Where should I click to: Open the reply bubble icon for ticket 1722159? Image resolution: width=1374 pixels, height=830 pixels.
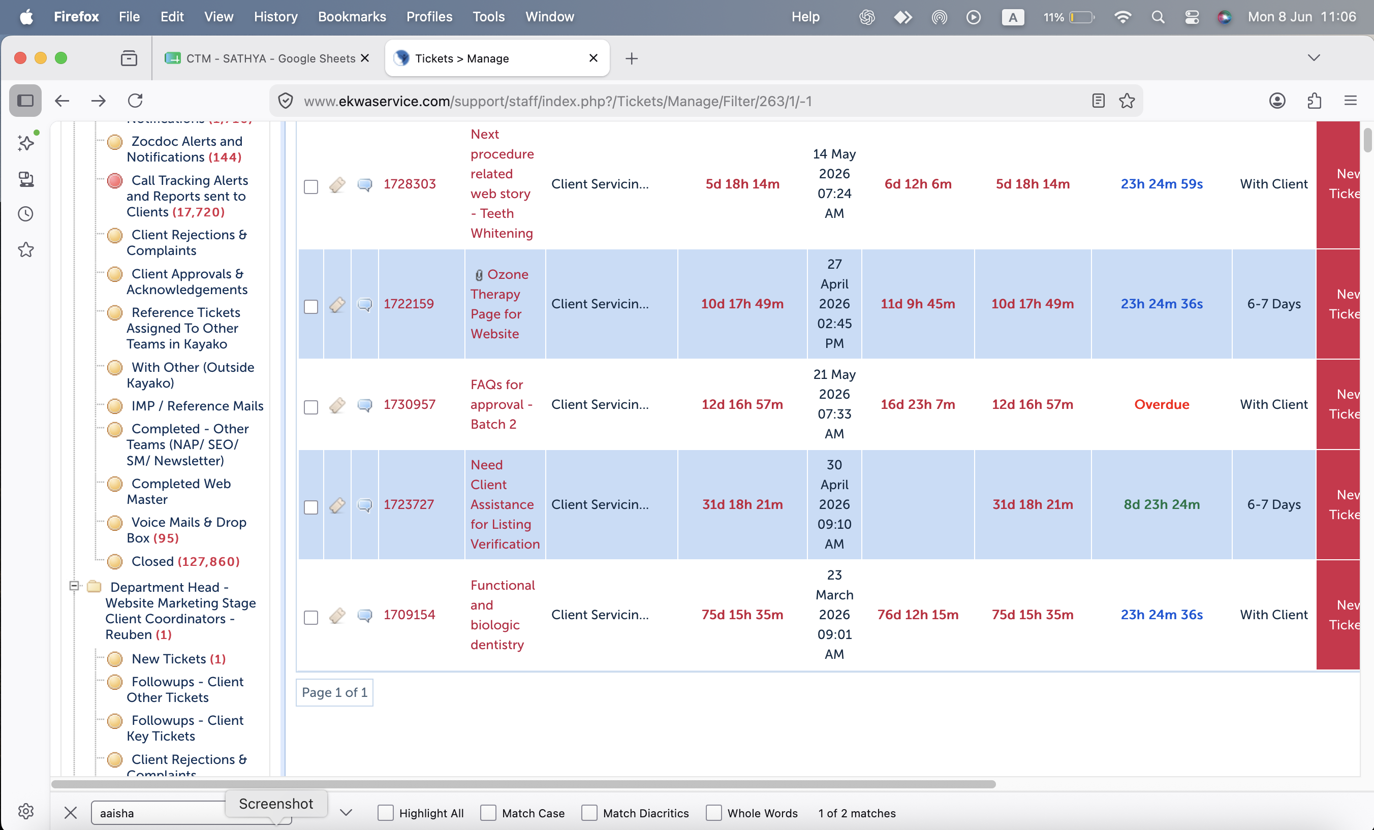365,304
